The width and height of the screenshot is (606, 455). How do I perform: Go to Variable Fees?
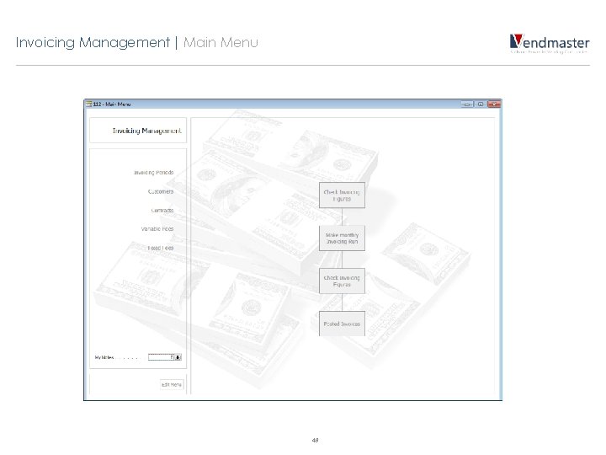click(157, 229)
